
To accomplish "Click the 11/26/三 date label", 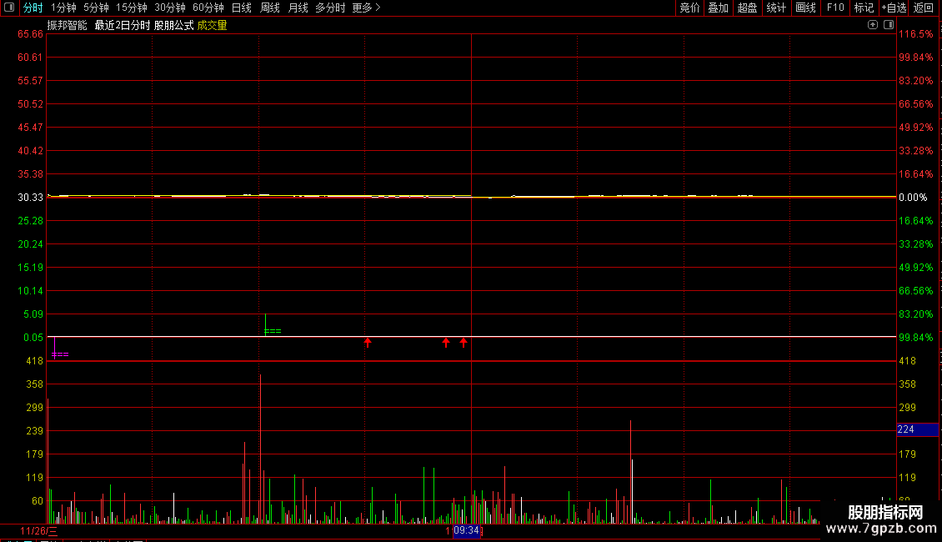I will pos(39,531).
